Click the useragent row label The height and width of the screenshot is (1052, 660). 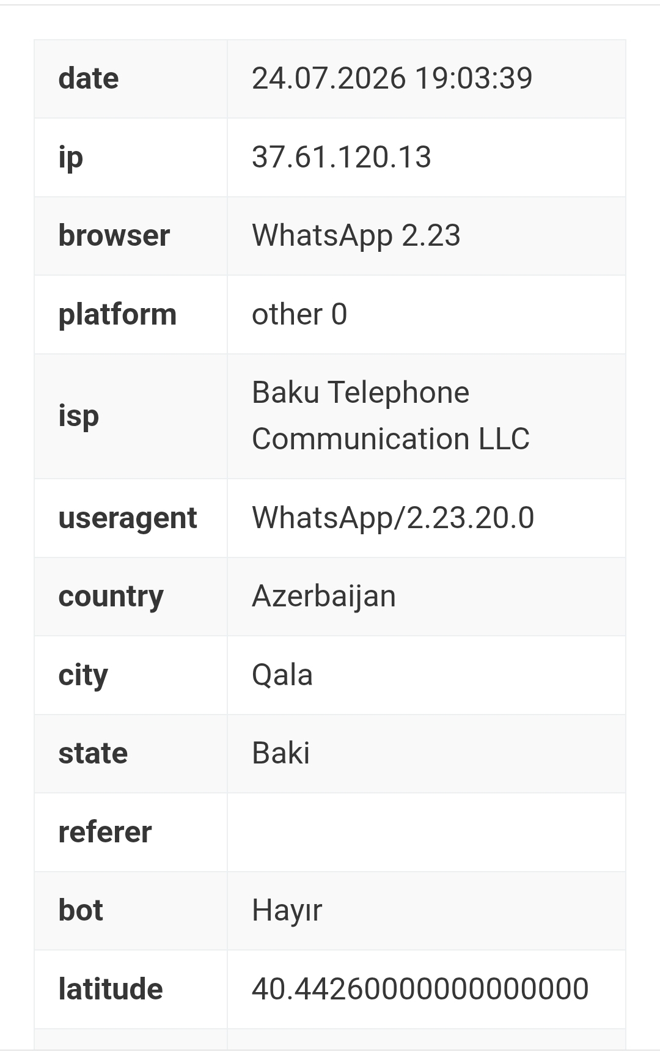tap(127, 519)
